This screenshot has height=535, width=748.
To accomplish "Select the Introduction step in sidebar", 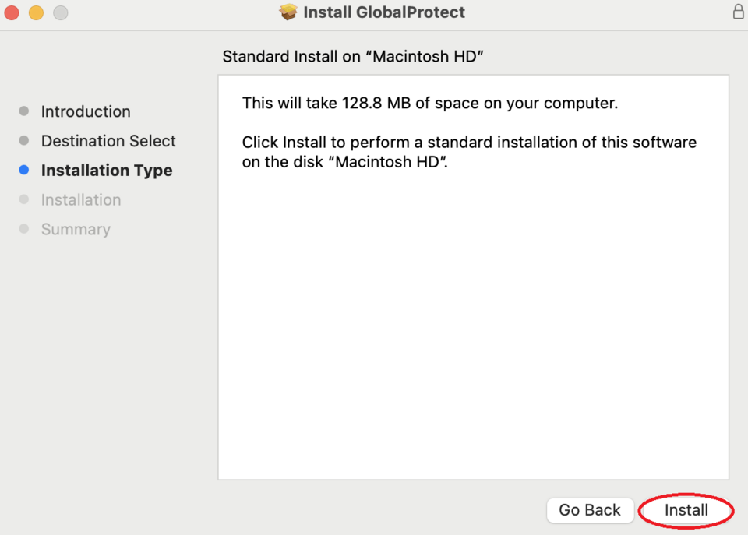I will (x=86, y=111).
